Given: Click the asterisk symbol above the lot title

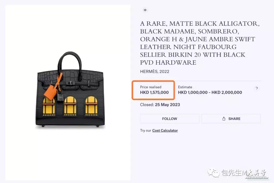Looking at the screenshot, I should 145,10.
